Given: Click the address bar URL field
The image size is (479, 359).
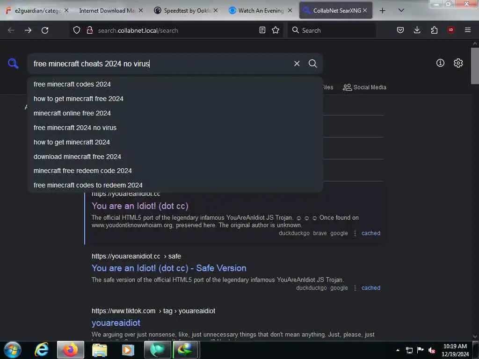Looking at the screenshot, I should [176, 30].
